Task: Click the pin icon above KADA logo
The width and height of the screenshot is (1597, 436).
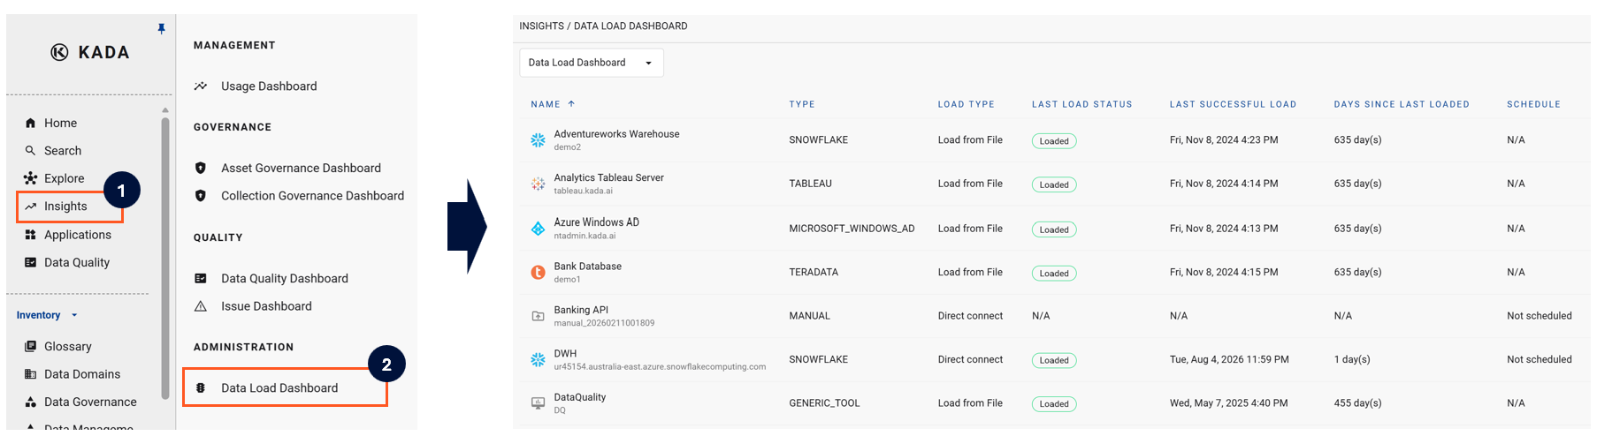Action: coord(161,29)
